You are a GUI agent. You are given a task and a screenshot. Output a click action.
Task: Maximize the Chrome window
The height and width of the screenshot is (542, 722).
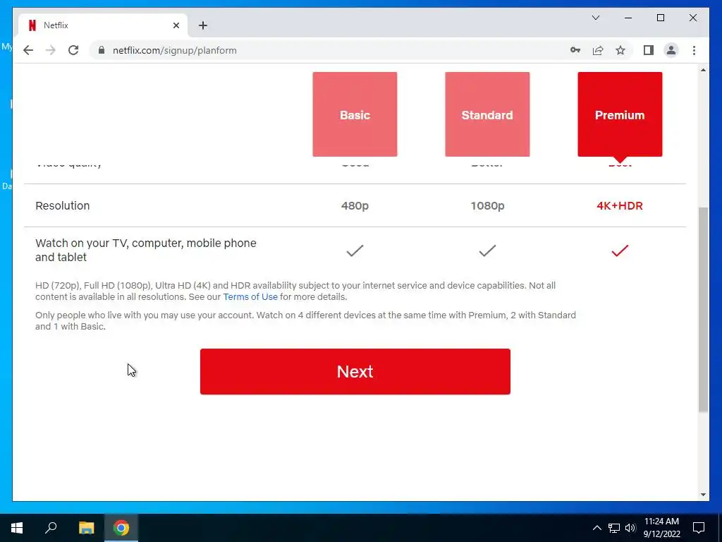click(x=660, y=18)
